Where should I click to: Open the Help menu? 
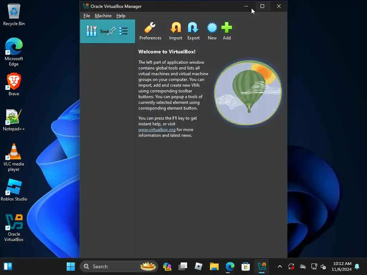point(121,16)
